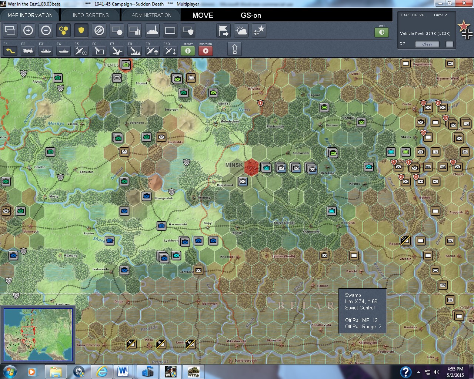Viewport: 474px width, 379px height.
Task: Open Windows Explorer folder on taskbar
Action: (56, 372)
